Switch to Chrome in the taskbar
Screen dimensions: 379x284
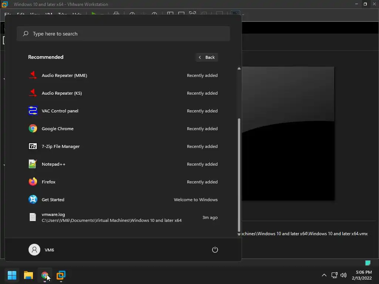pos(45,275)
